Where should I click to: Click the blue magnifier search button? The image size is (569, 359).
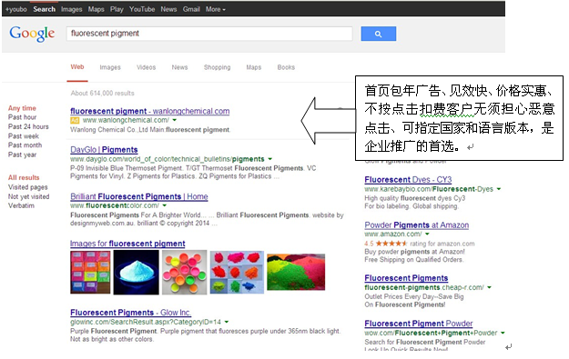pos(378,34)
